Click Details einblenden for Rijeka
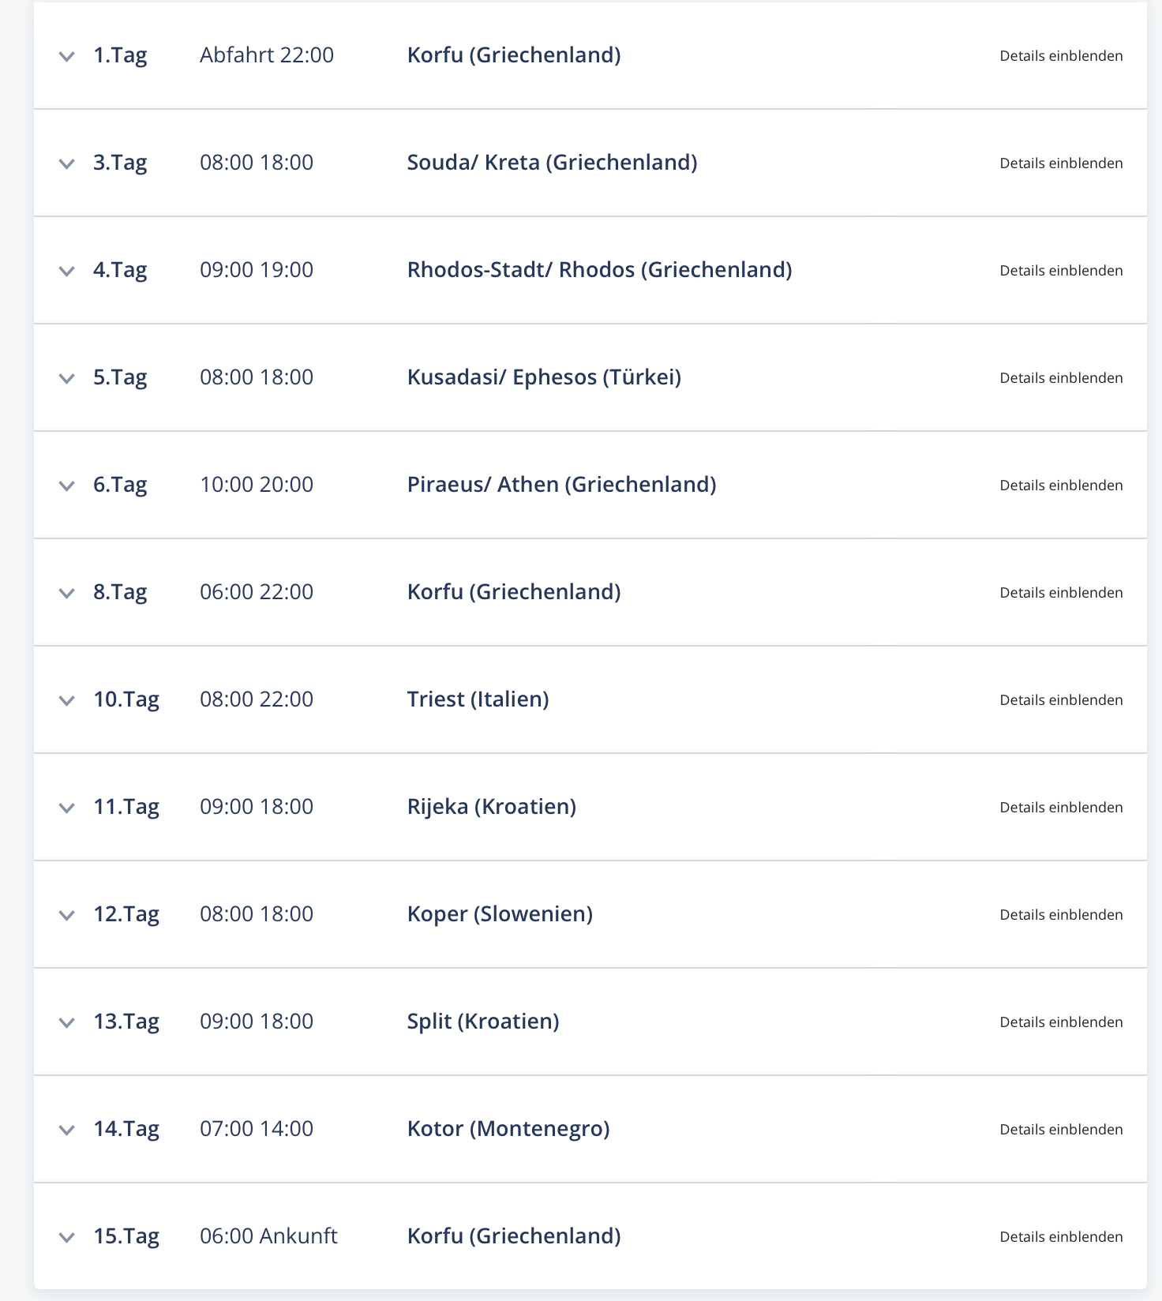This screenshot has height=1301, width=1162. point(1061,808)
